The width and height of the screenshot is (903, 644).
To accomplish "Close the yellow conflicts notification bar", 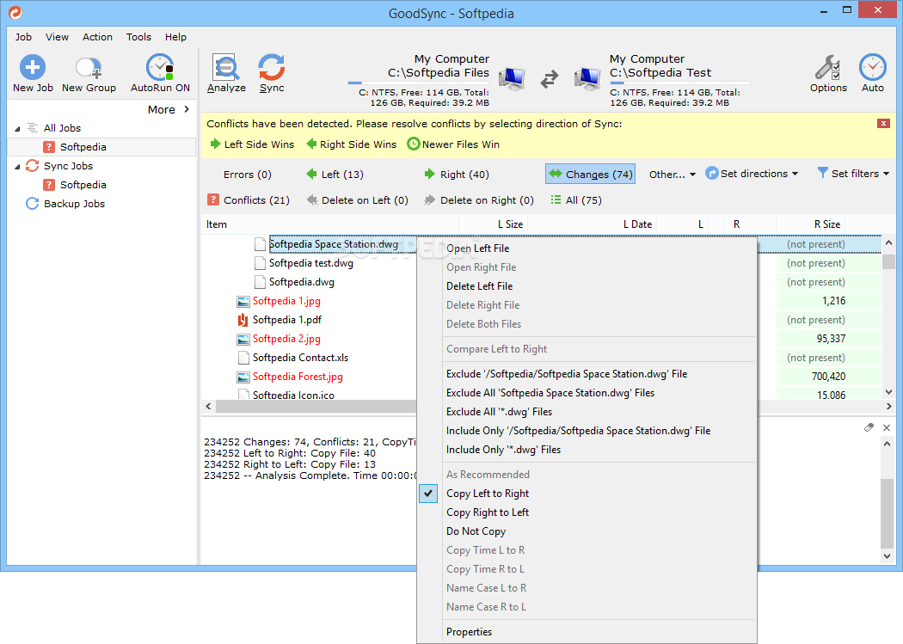I will point(883,124).
